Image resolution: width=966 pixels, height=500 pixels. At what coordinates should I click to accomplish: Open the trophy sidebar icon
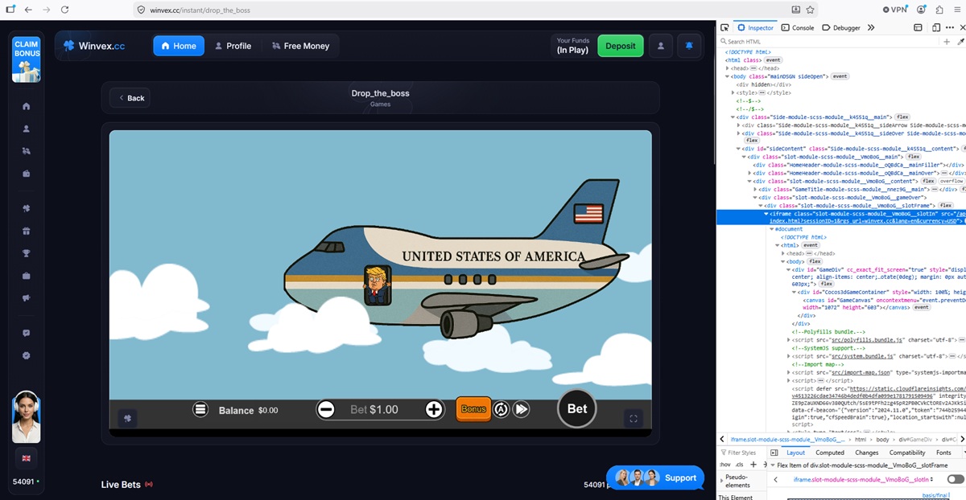[27, 253]
